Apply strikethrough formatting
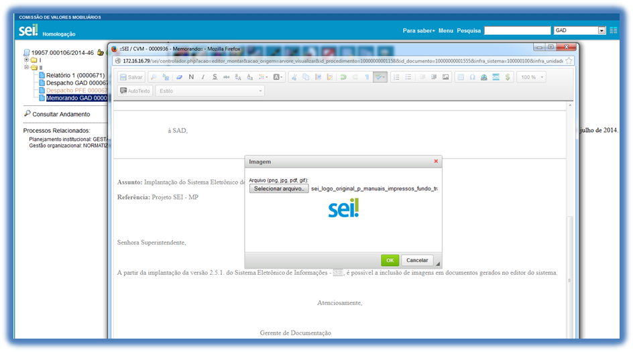Viewport: 633px width, 352px height. click(x=227, y=77)
